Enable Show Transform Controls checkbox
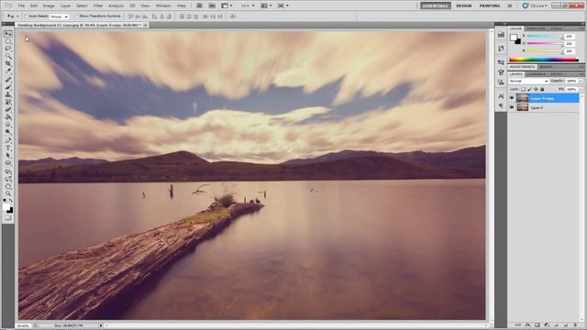Viewport: 587px width, 330px height. [x=76, y=16]
